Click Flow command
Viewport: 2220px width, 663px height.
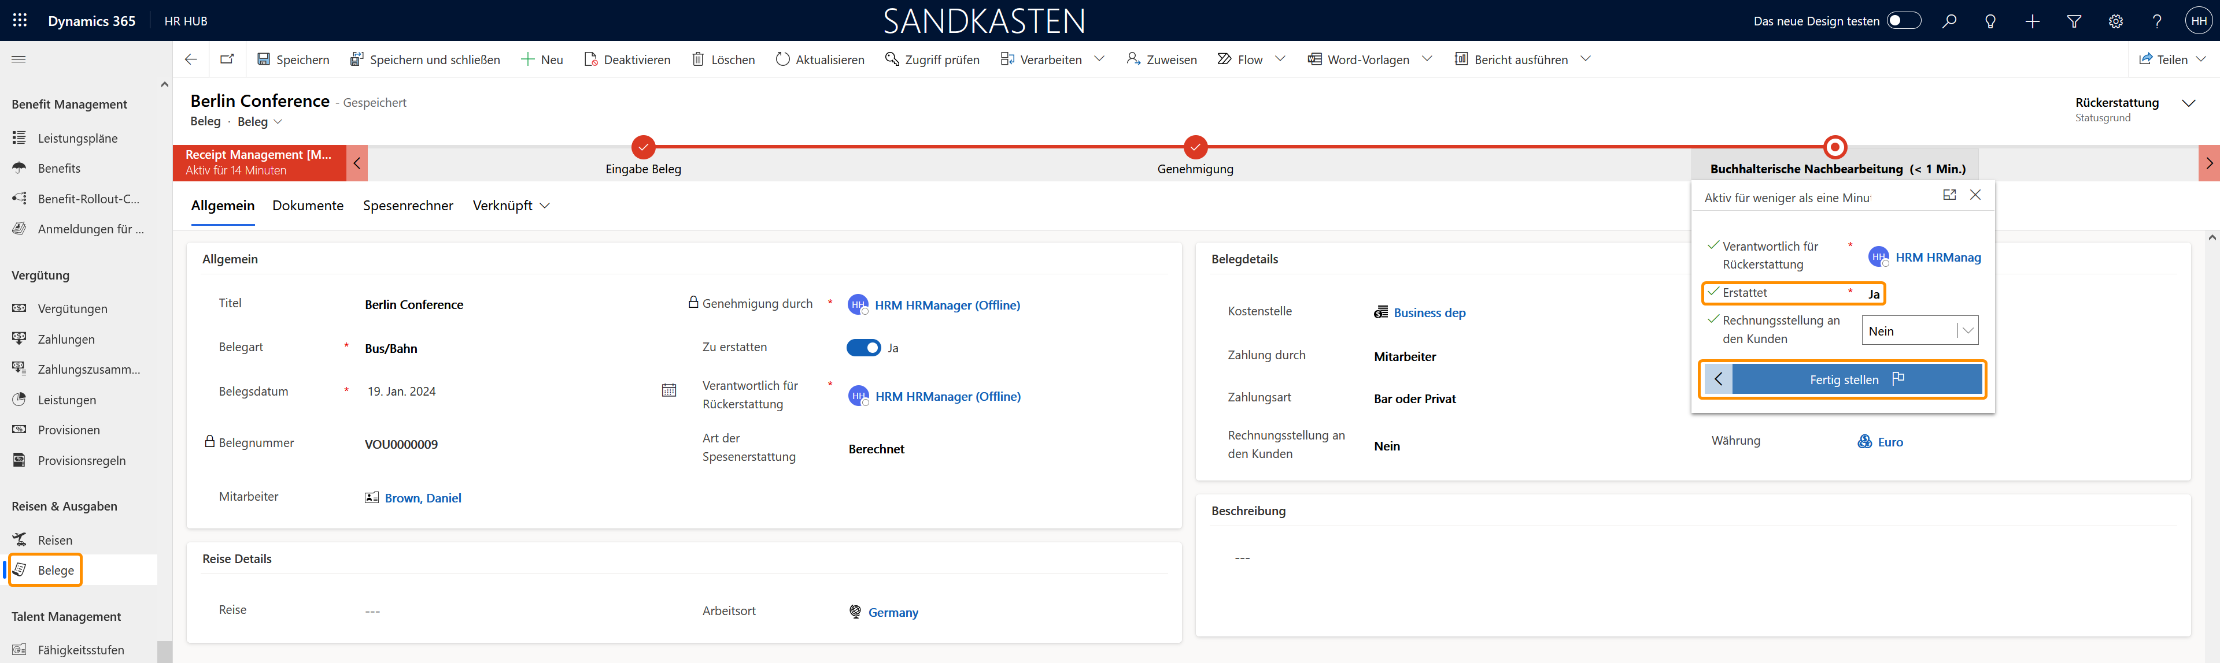pyautogui.click(x=1240, y=59)
